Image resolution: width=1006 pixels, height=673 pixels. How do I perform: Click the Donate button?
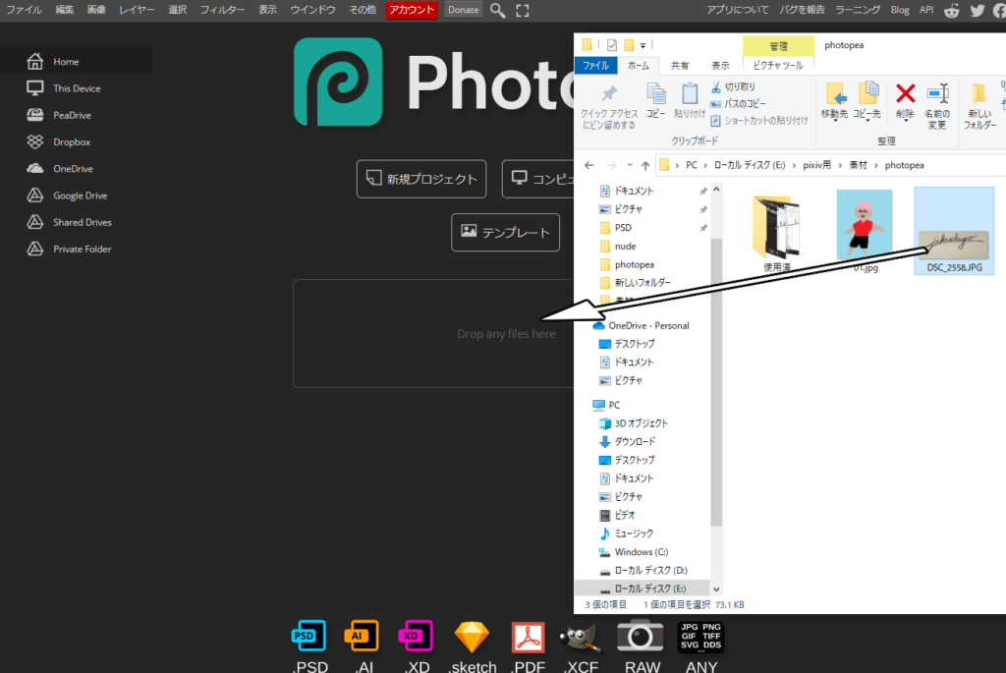pyautogui.click(x=464, y=10)
